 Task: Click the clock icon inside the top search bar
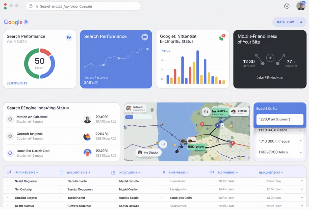(31, 6)
